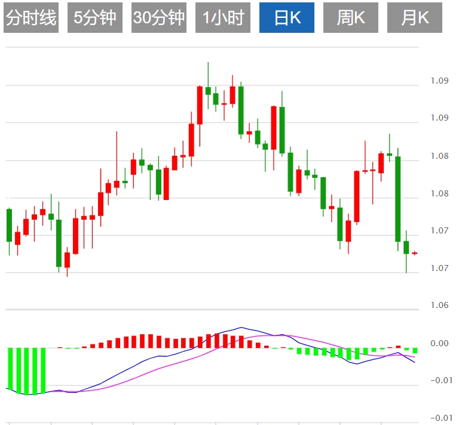Select the highlighted 日K tab
Image resolution: width=465 pixels, height=425 pixels.
287,19
